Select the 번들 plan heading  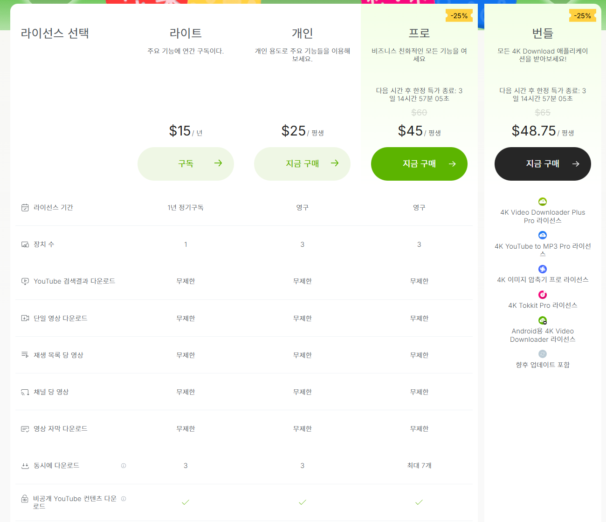point(543,33)
